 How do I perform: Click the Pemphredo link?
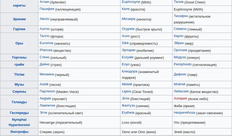[183, 64]
